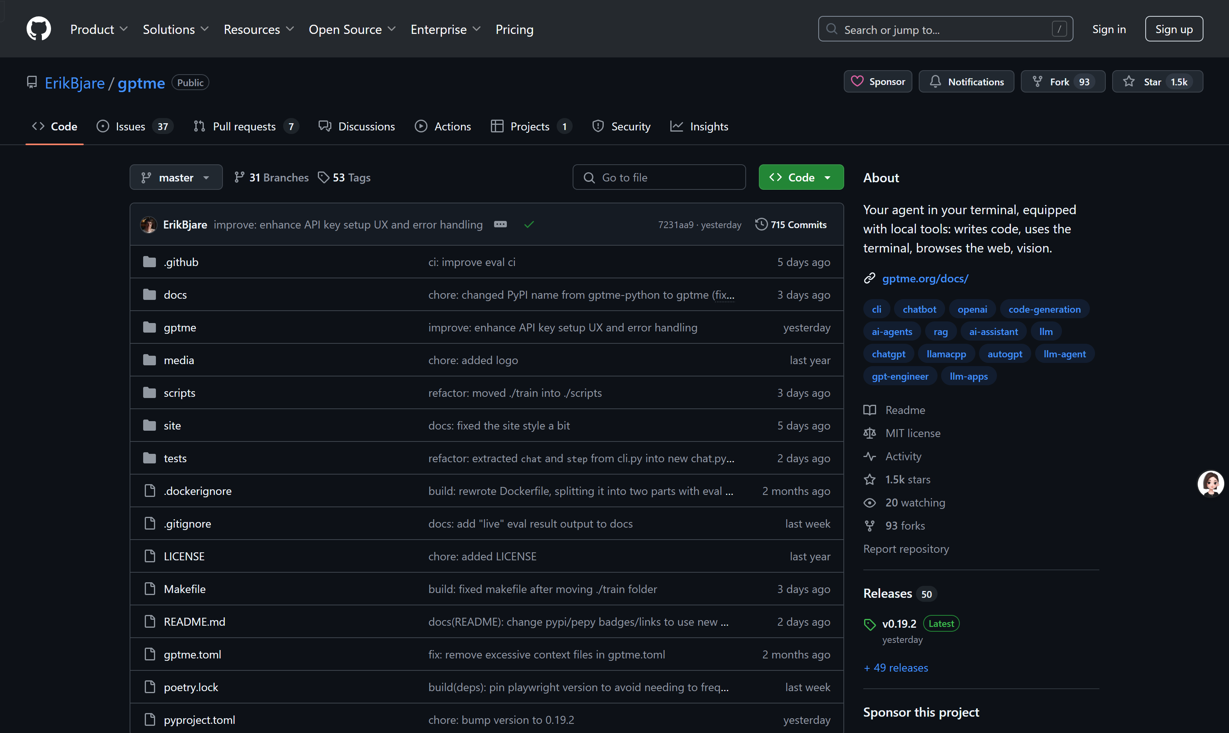The width and height of the screenshot is (1229, 733).
Task: Open the docs folder
Action: [x=175, y=294]
